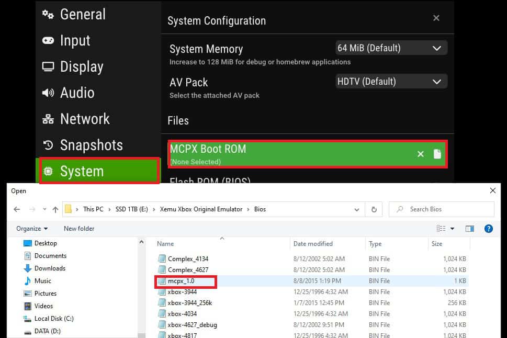Expand the address bar history dropdown
This screenshot has height=338, width=507.
[x=357, y=210]
